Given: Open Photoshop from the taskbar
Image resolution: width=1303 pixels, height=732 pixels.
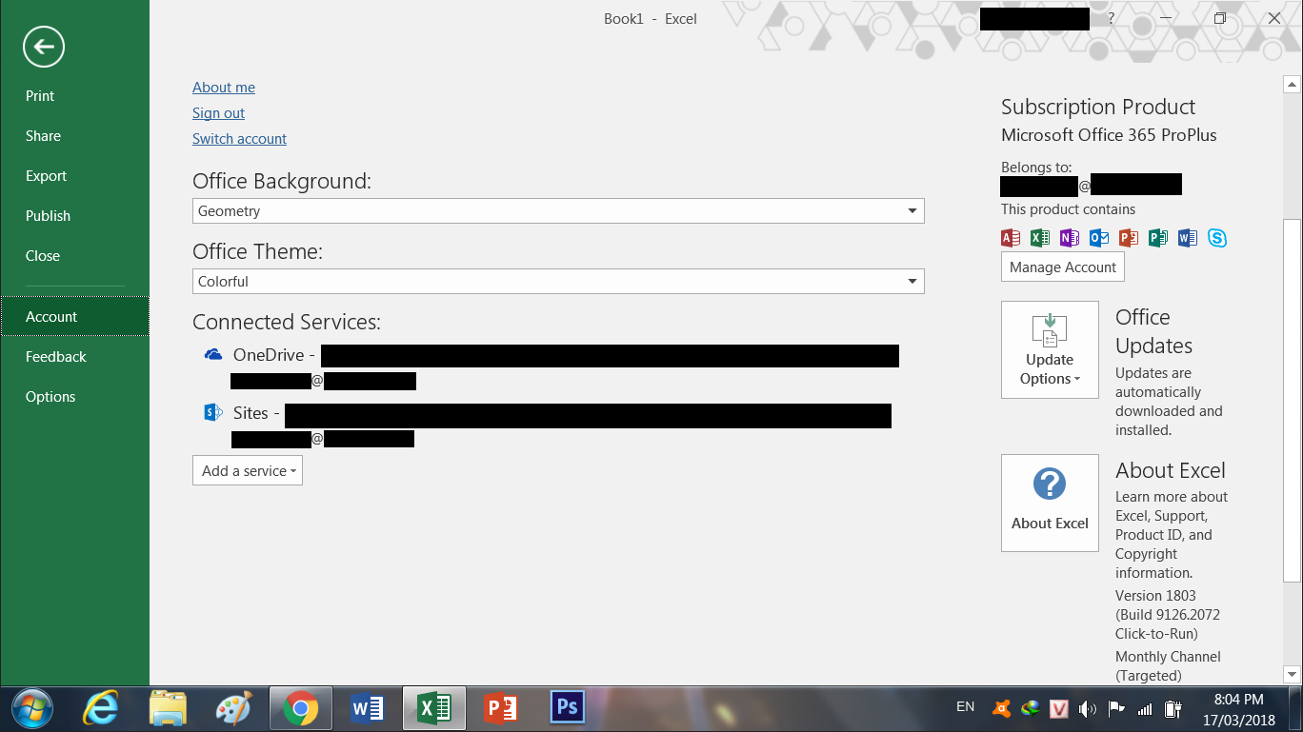Looking at the screenshot, I should coord(567,707).
